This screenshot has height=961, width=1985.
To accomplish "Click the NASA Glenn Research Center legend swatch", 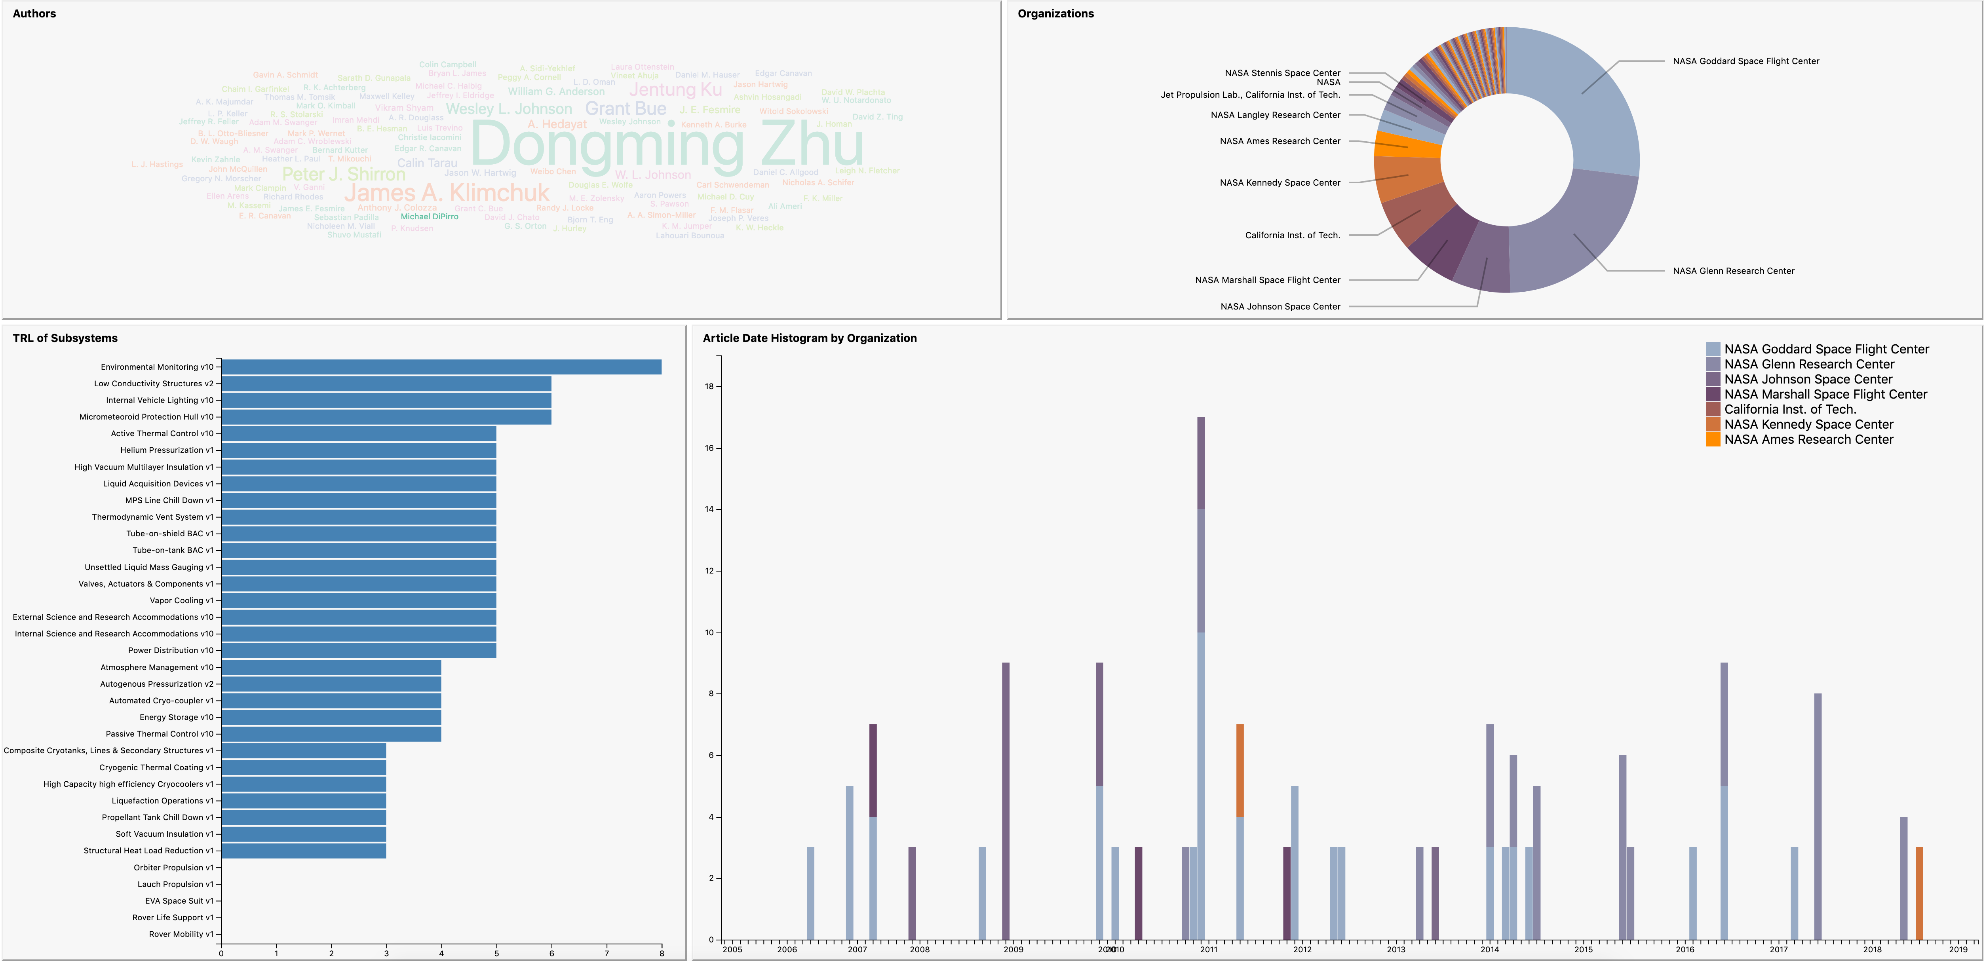I will coord(1713,365).
